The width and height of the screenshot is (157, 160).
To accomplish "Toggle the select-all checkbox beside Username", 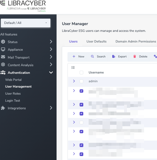I will click(x=81, y=73).
